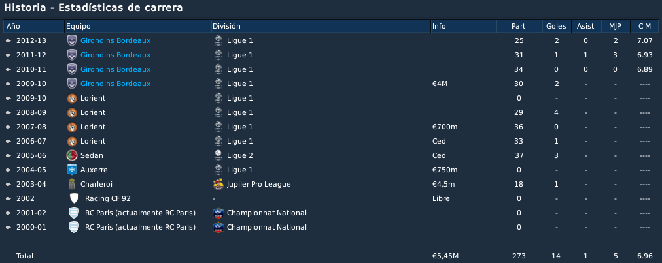Click the Jupiler Pro League logo
Viewport: 662px width, 263px height.
218,184
